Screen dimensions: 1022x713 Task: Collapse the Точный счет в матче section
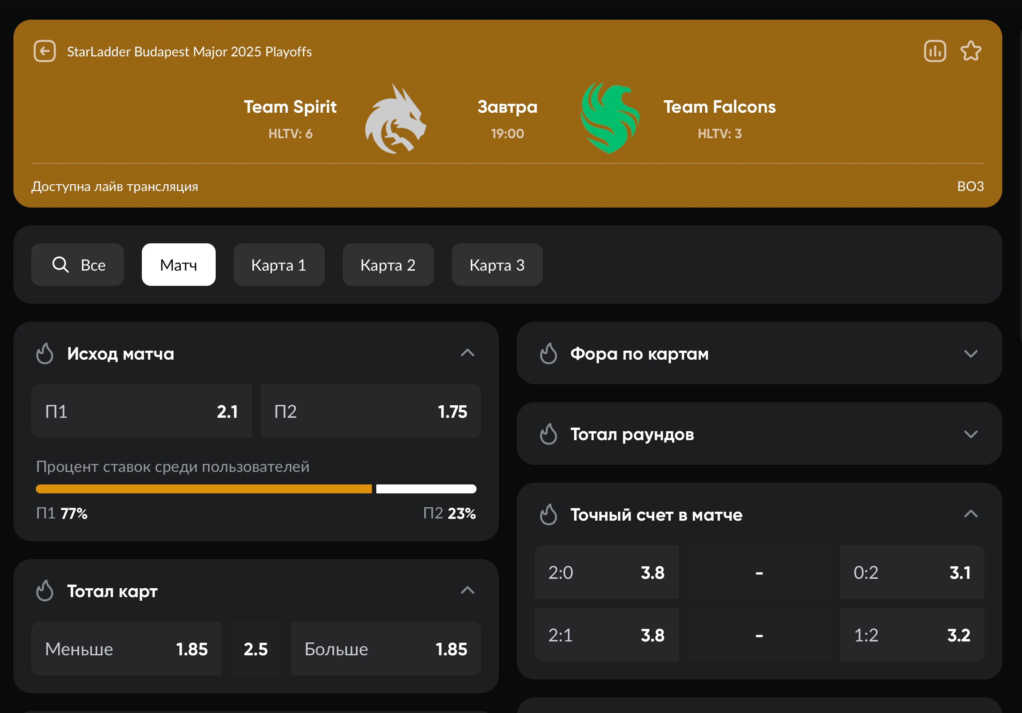point(970,514)
